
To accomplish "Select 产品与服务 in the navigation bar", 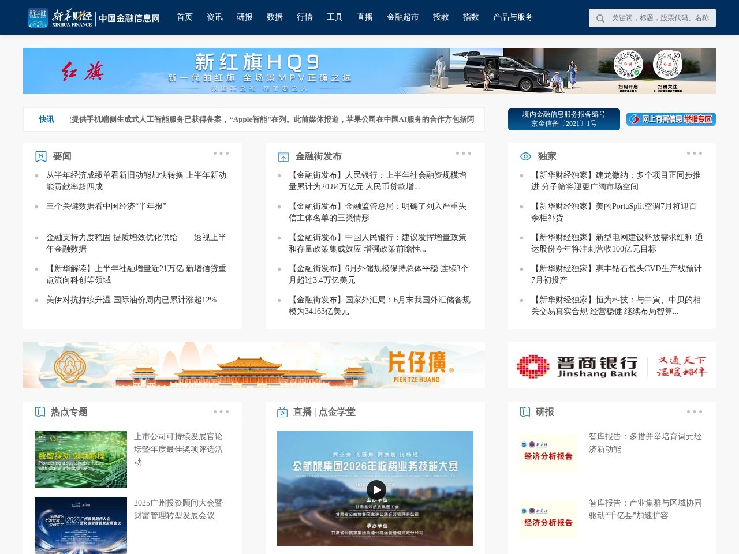I will point(513,17).
